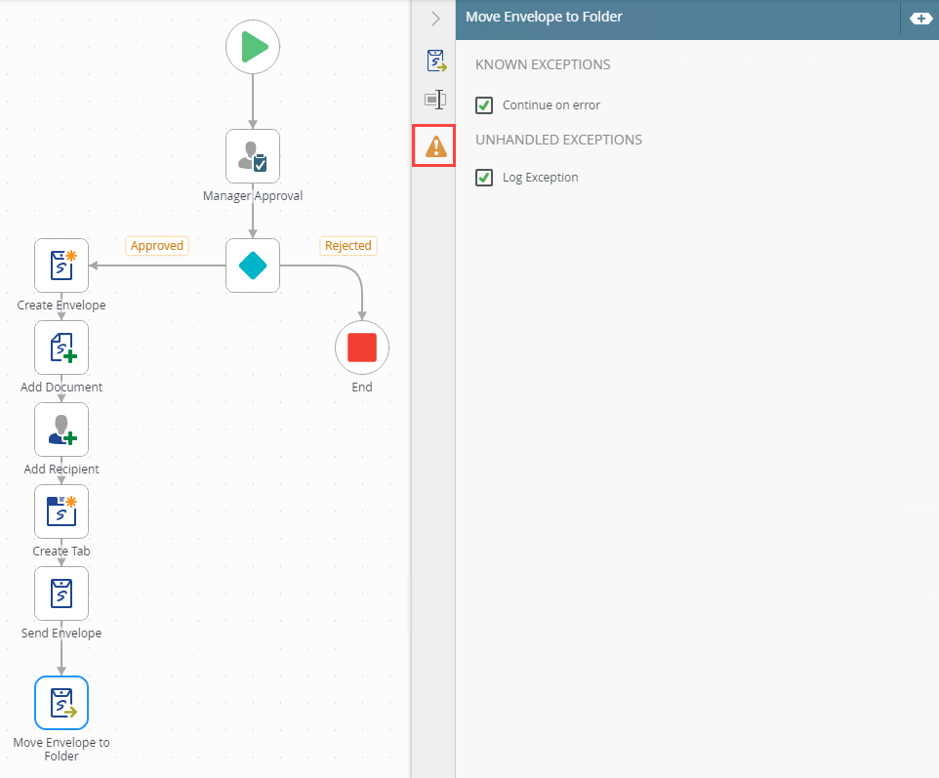This screenshot has width=939, height=778.
Task: Uncheck the Continue on error checkbox
Action: pos(484,105)
